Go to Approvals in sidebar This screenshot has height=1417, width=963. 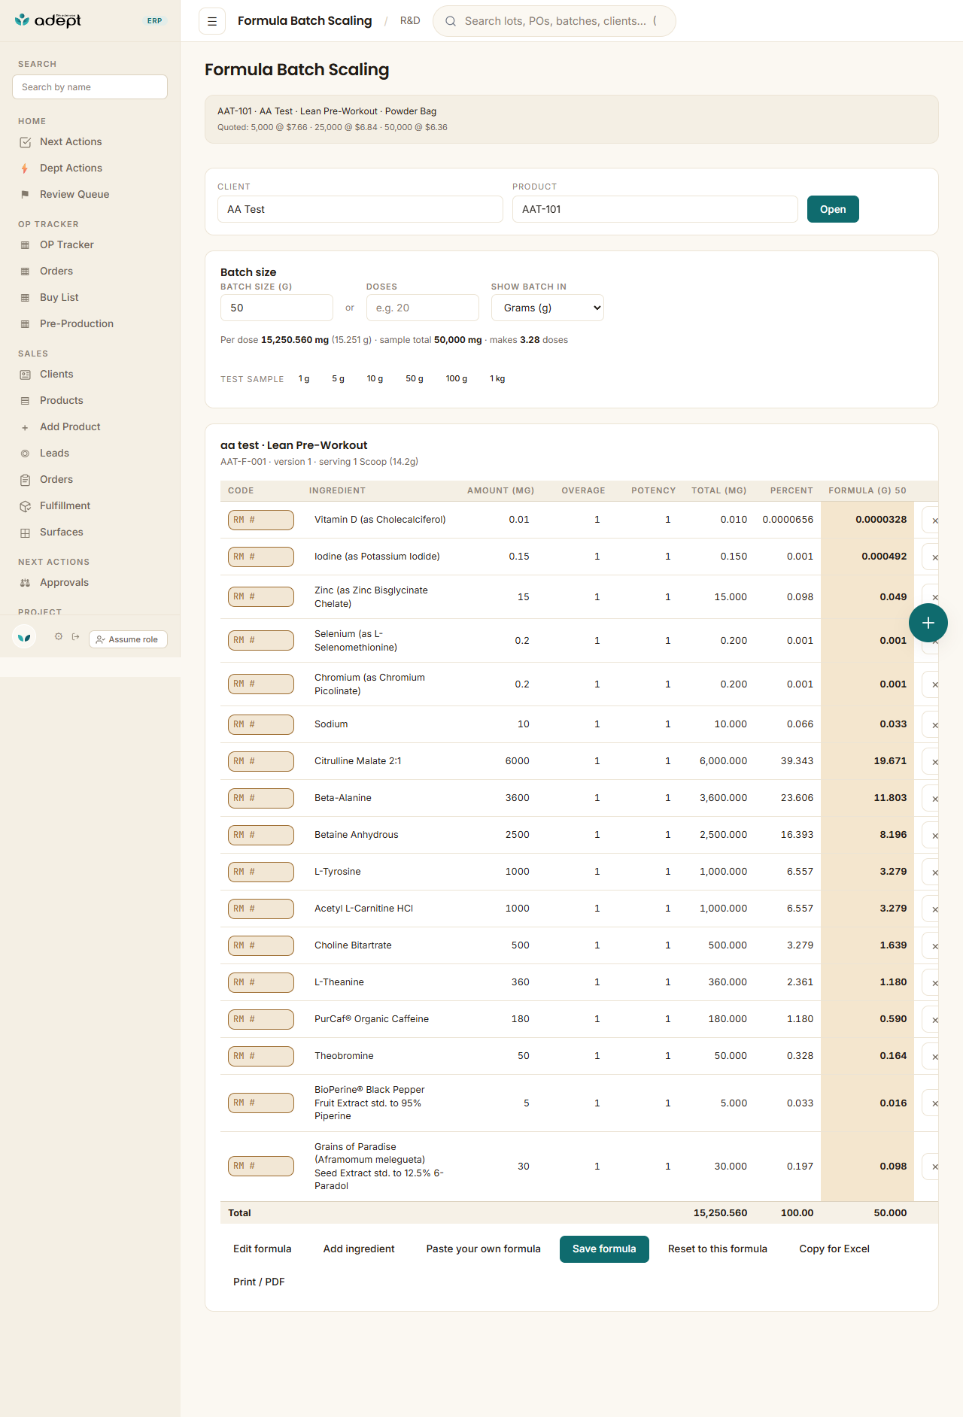point(64,583)
